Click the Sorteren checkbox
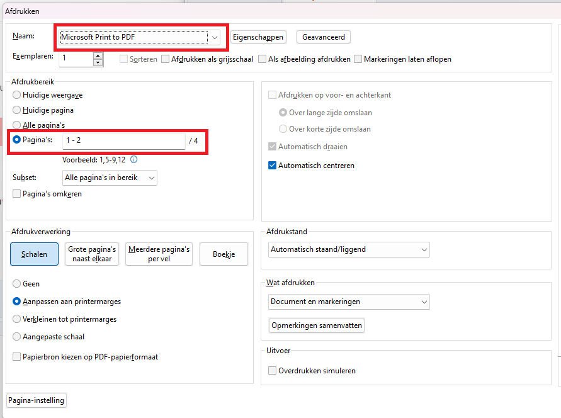This screenshot has width=561, height=418. pyautogui.click(x=124, y=59)
